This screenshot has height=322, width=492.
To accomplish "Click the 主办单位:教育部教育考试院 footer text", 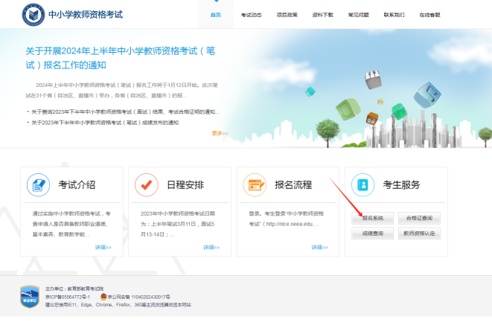I will (x=74, y=289).
